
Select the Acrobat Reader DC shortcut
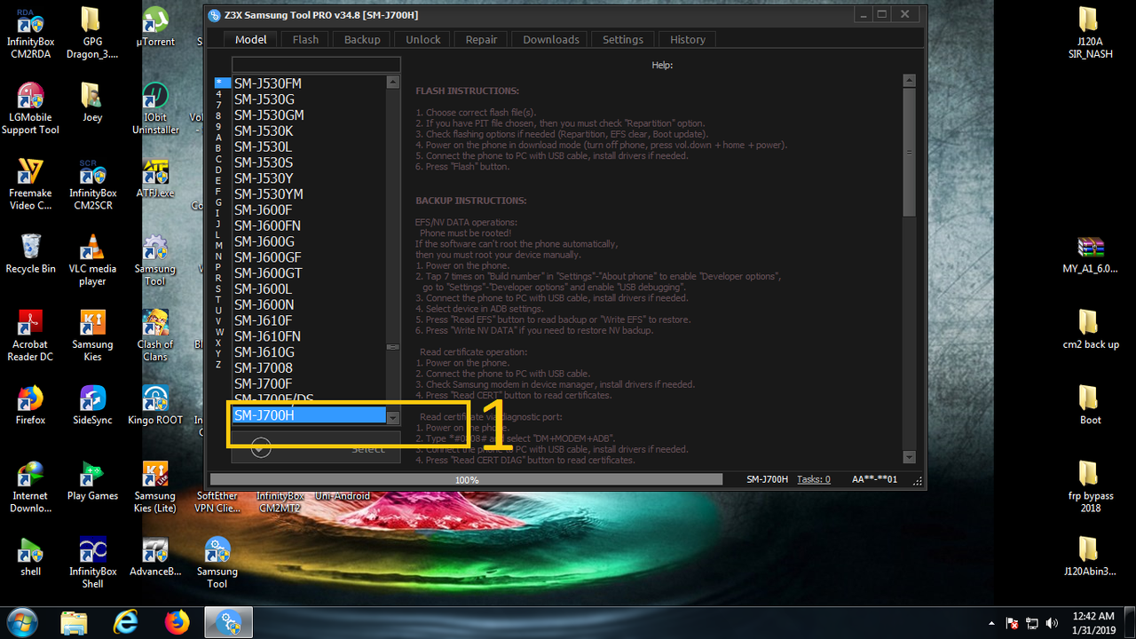coord(31,335)
